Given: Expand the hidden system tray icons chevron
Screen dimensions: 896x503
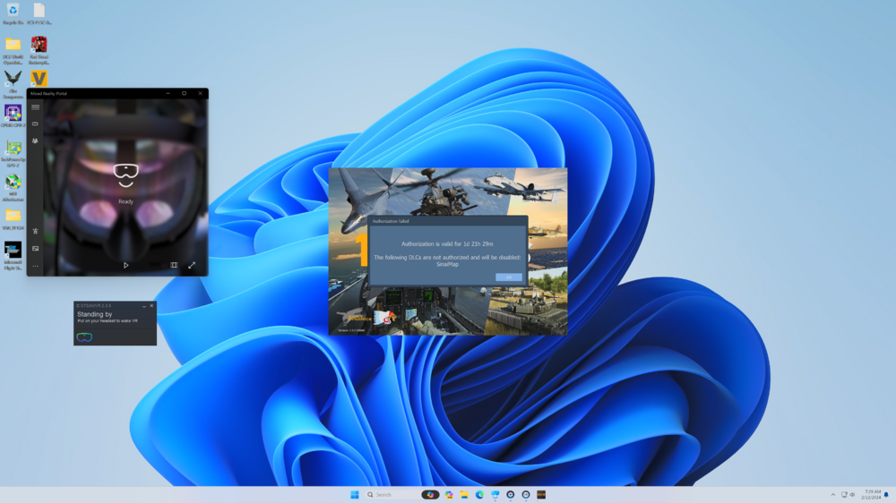Looking at the screenshot, I should point(833,494).
